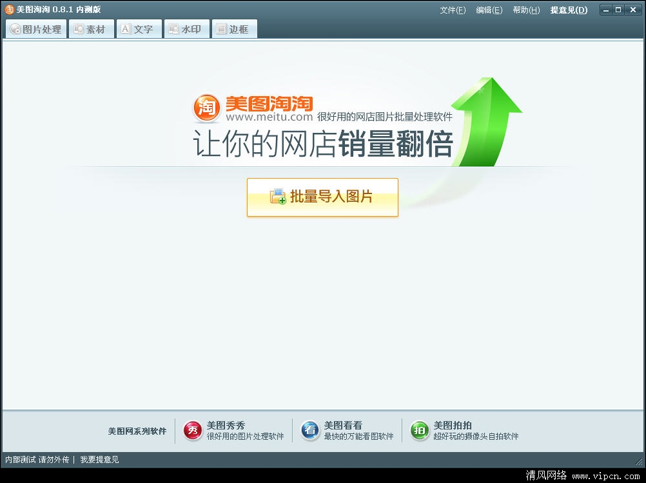Minimize the 美图淘淘 window
Image resolution: width=646 pixels, height=483 pixels.
tap(606, 10)
